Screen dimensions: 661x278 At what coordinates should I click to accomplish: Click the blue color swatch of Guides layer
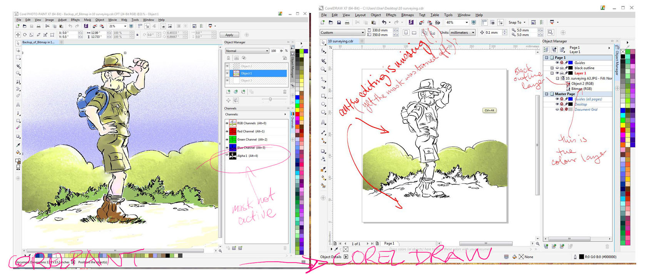click(571, 63)
